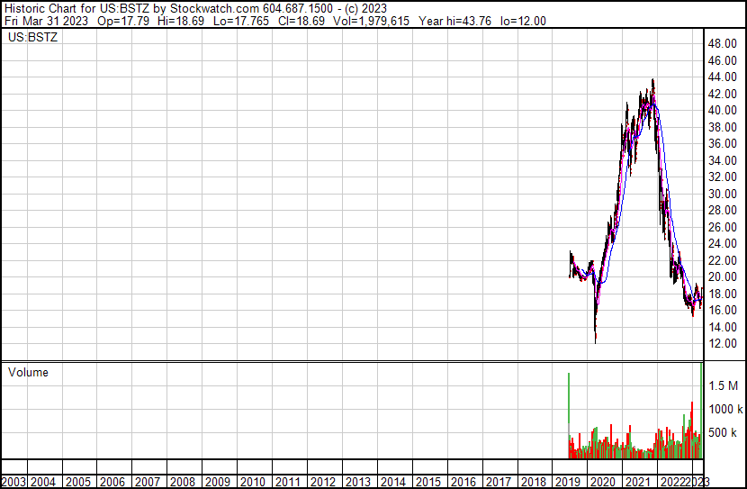The image size is (747, 489).
Task: Click the 2020 price low spike near 12.00
Action: click(596, 340)
